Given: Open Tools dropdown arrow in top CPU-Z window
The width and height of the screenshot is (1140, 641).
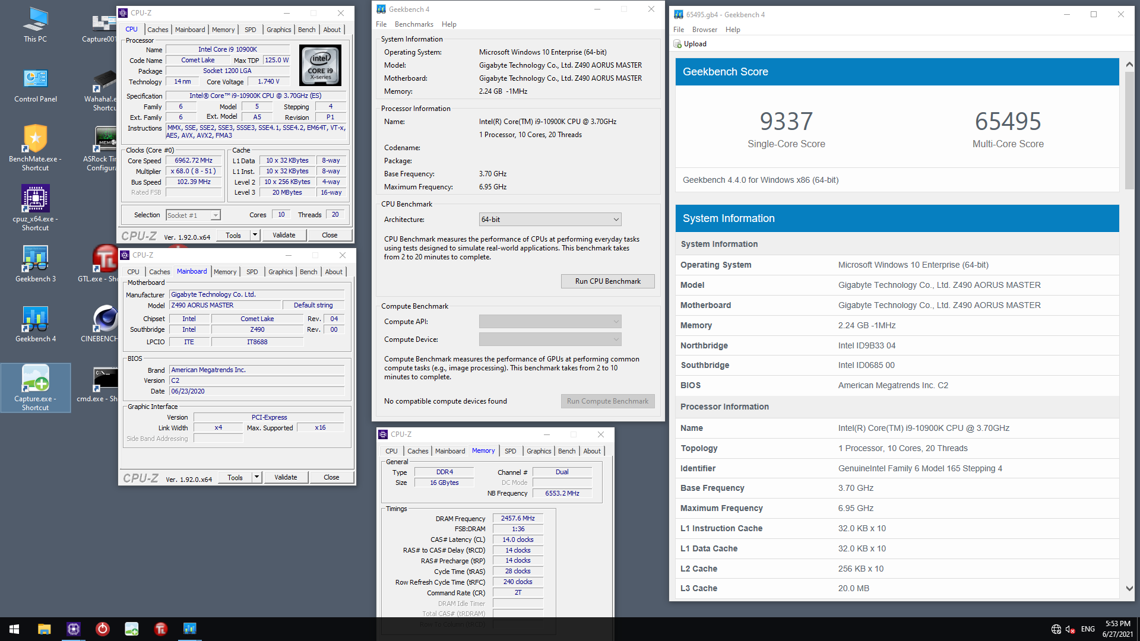Looking at the screenshot, I should pos(255,235).
